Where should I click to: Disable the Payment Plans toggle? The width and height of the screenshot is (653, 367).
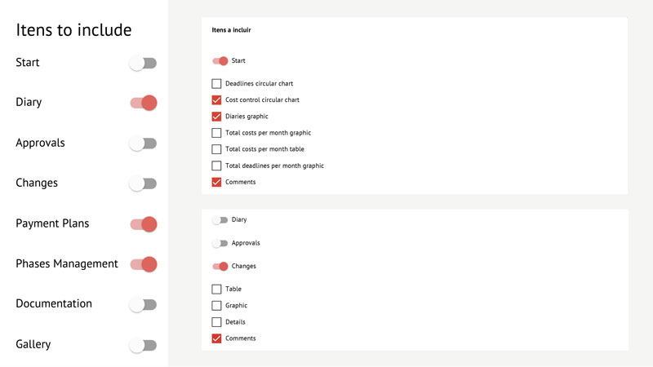(x=143, y=223)
